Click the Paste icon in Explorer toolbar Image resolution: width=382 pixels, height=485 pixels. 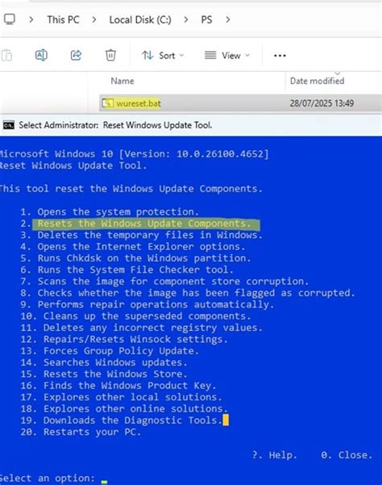6,56
